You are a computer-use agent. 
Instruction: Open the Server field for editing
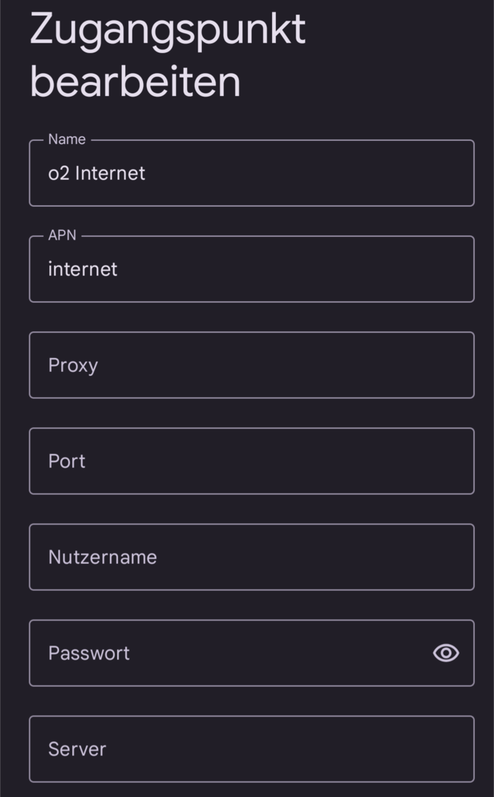[x=251, y=749]
